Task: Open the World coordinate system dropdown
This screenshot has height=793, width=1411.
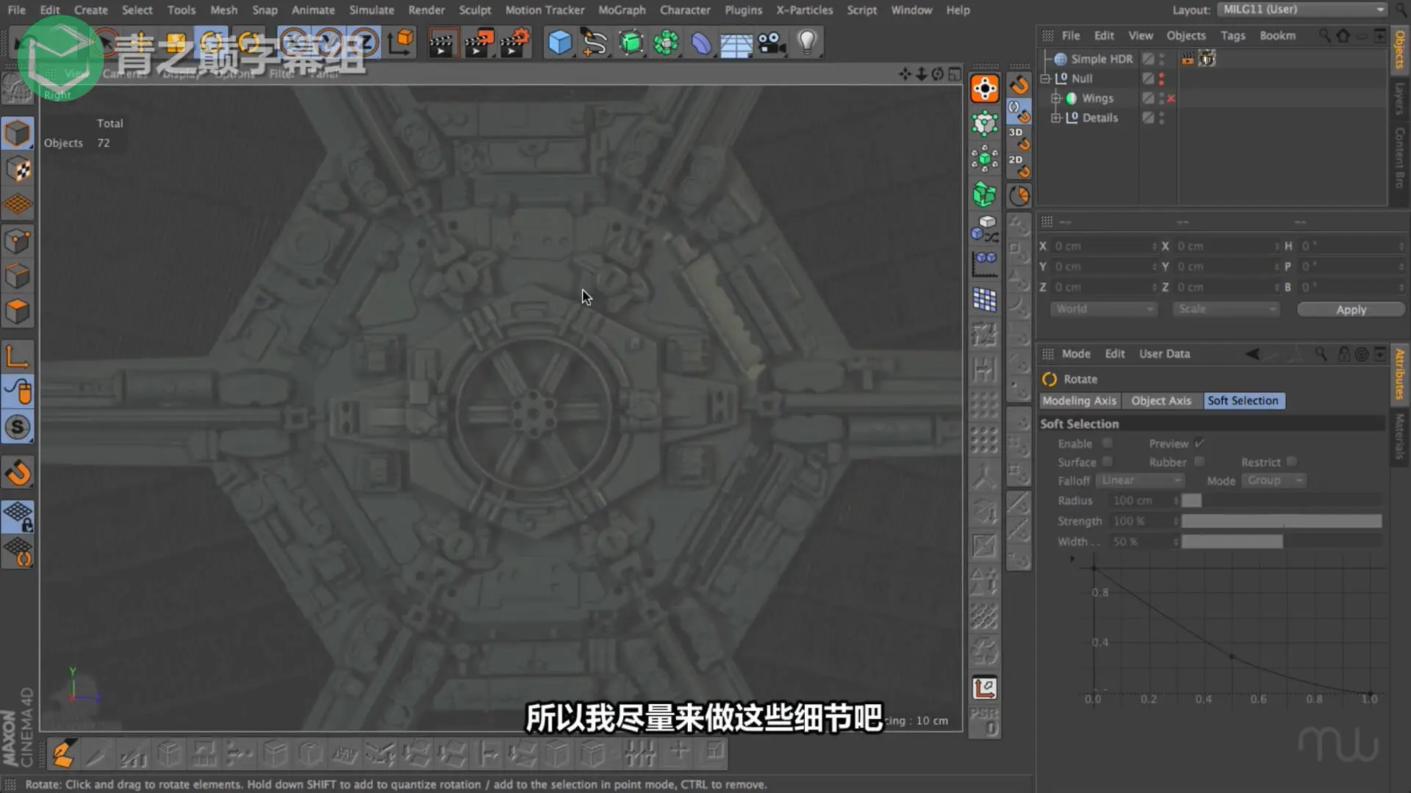Action: 1103,309
